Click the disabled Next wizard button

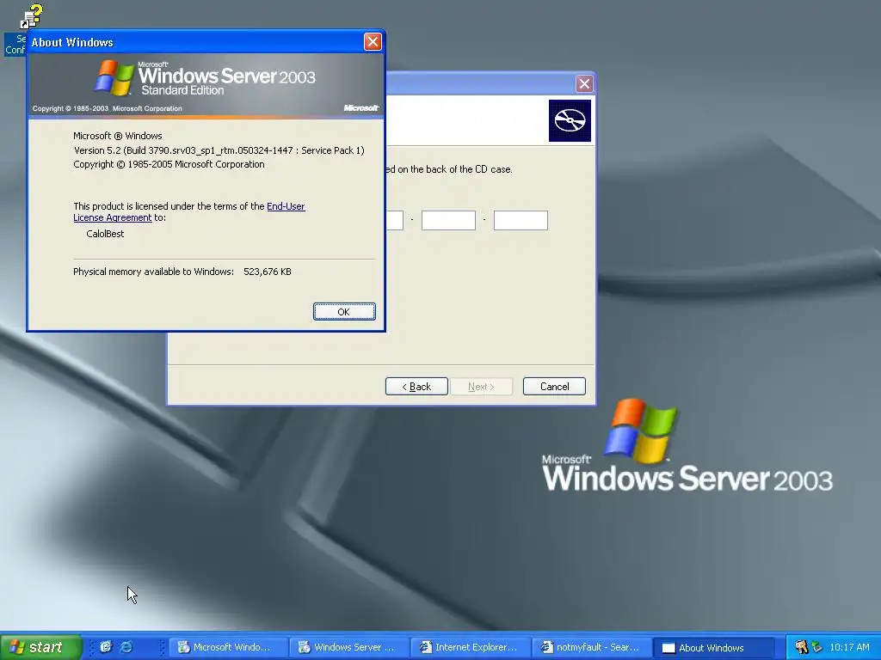[x=481, y=386]
